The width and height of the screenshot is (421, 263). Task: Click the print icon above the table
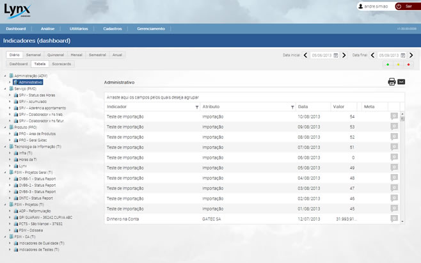coord(392,82)
